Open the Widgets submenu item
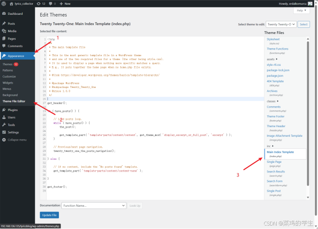This screenshot has width=318, height=229. (8, 83)
